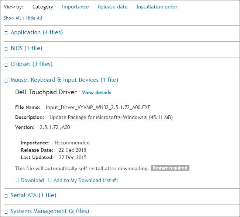Expand the Serial ATA (1 file) section
This screenshot has width=240, height=217.
[x=33, y=195]
